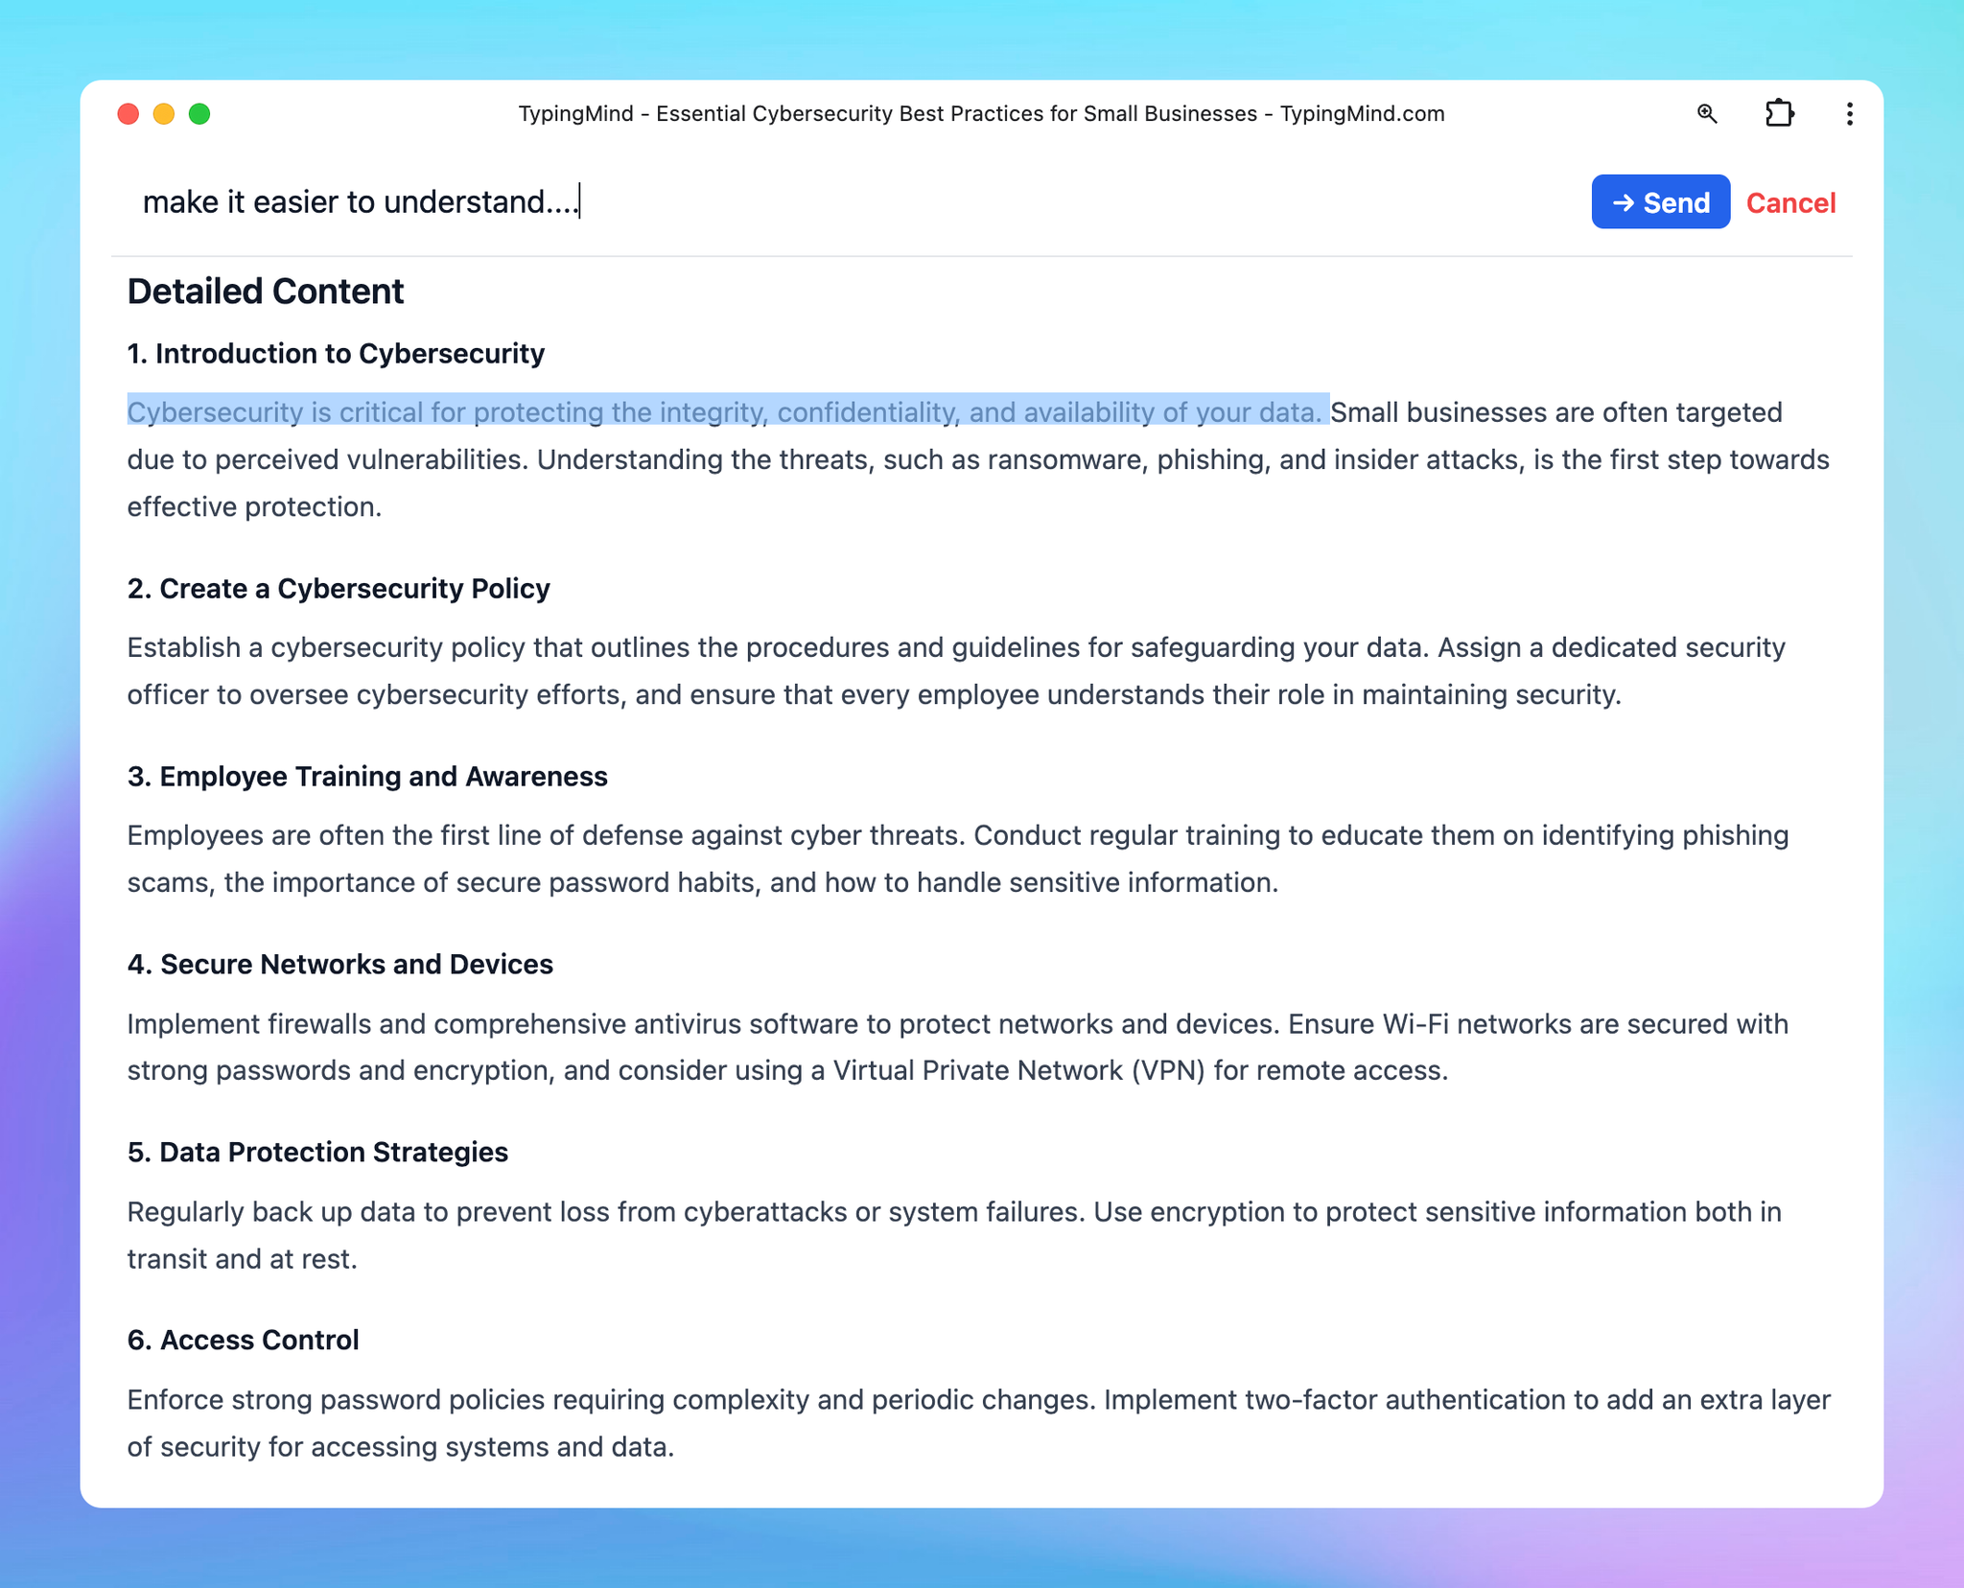Click the yellow minimize window button
Viewport: 1964px width, 1588px height.
pyautogui.click(x=164, y=114)
